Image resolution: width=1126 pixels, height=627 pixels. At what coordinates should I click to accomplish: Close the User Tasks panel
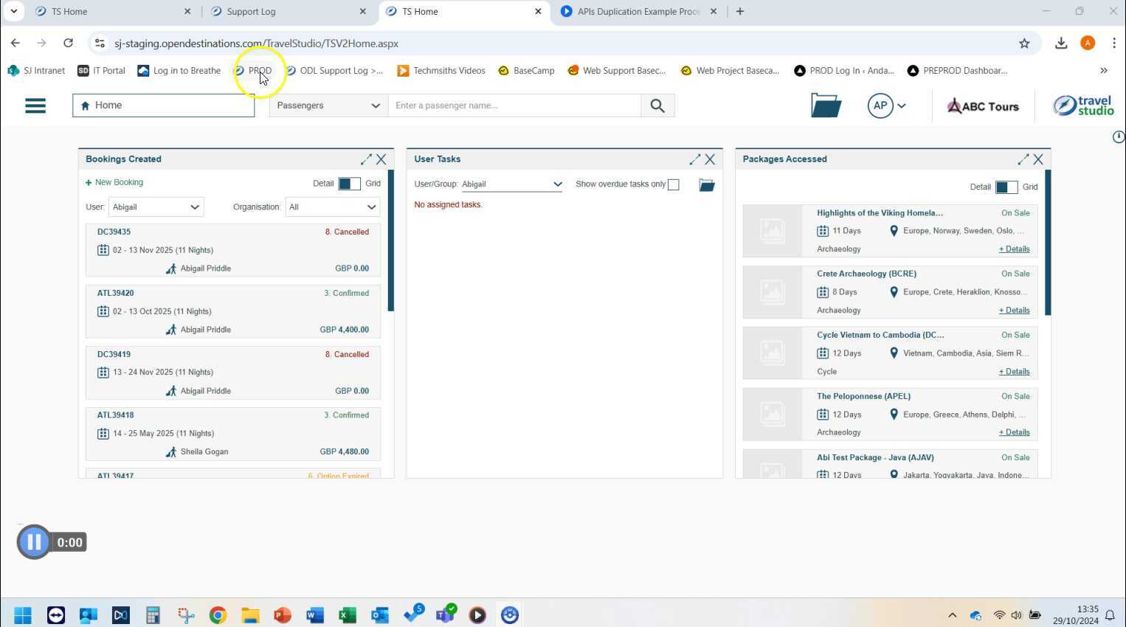(x=710, y=159)
